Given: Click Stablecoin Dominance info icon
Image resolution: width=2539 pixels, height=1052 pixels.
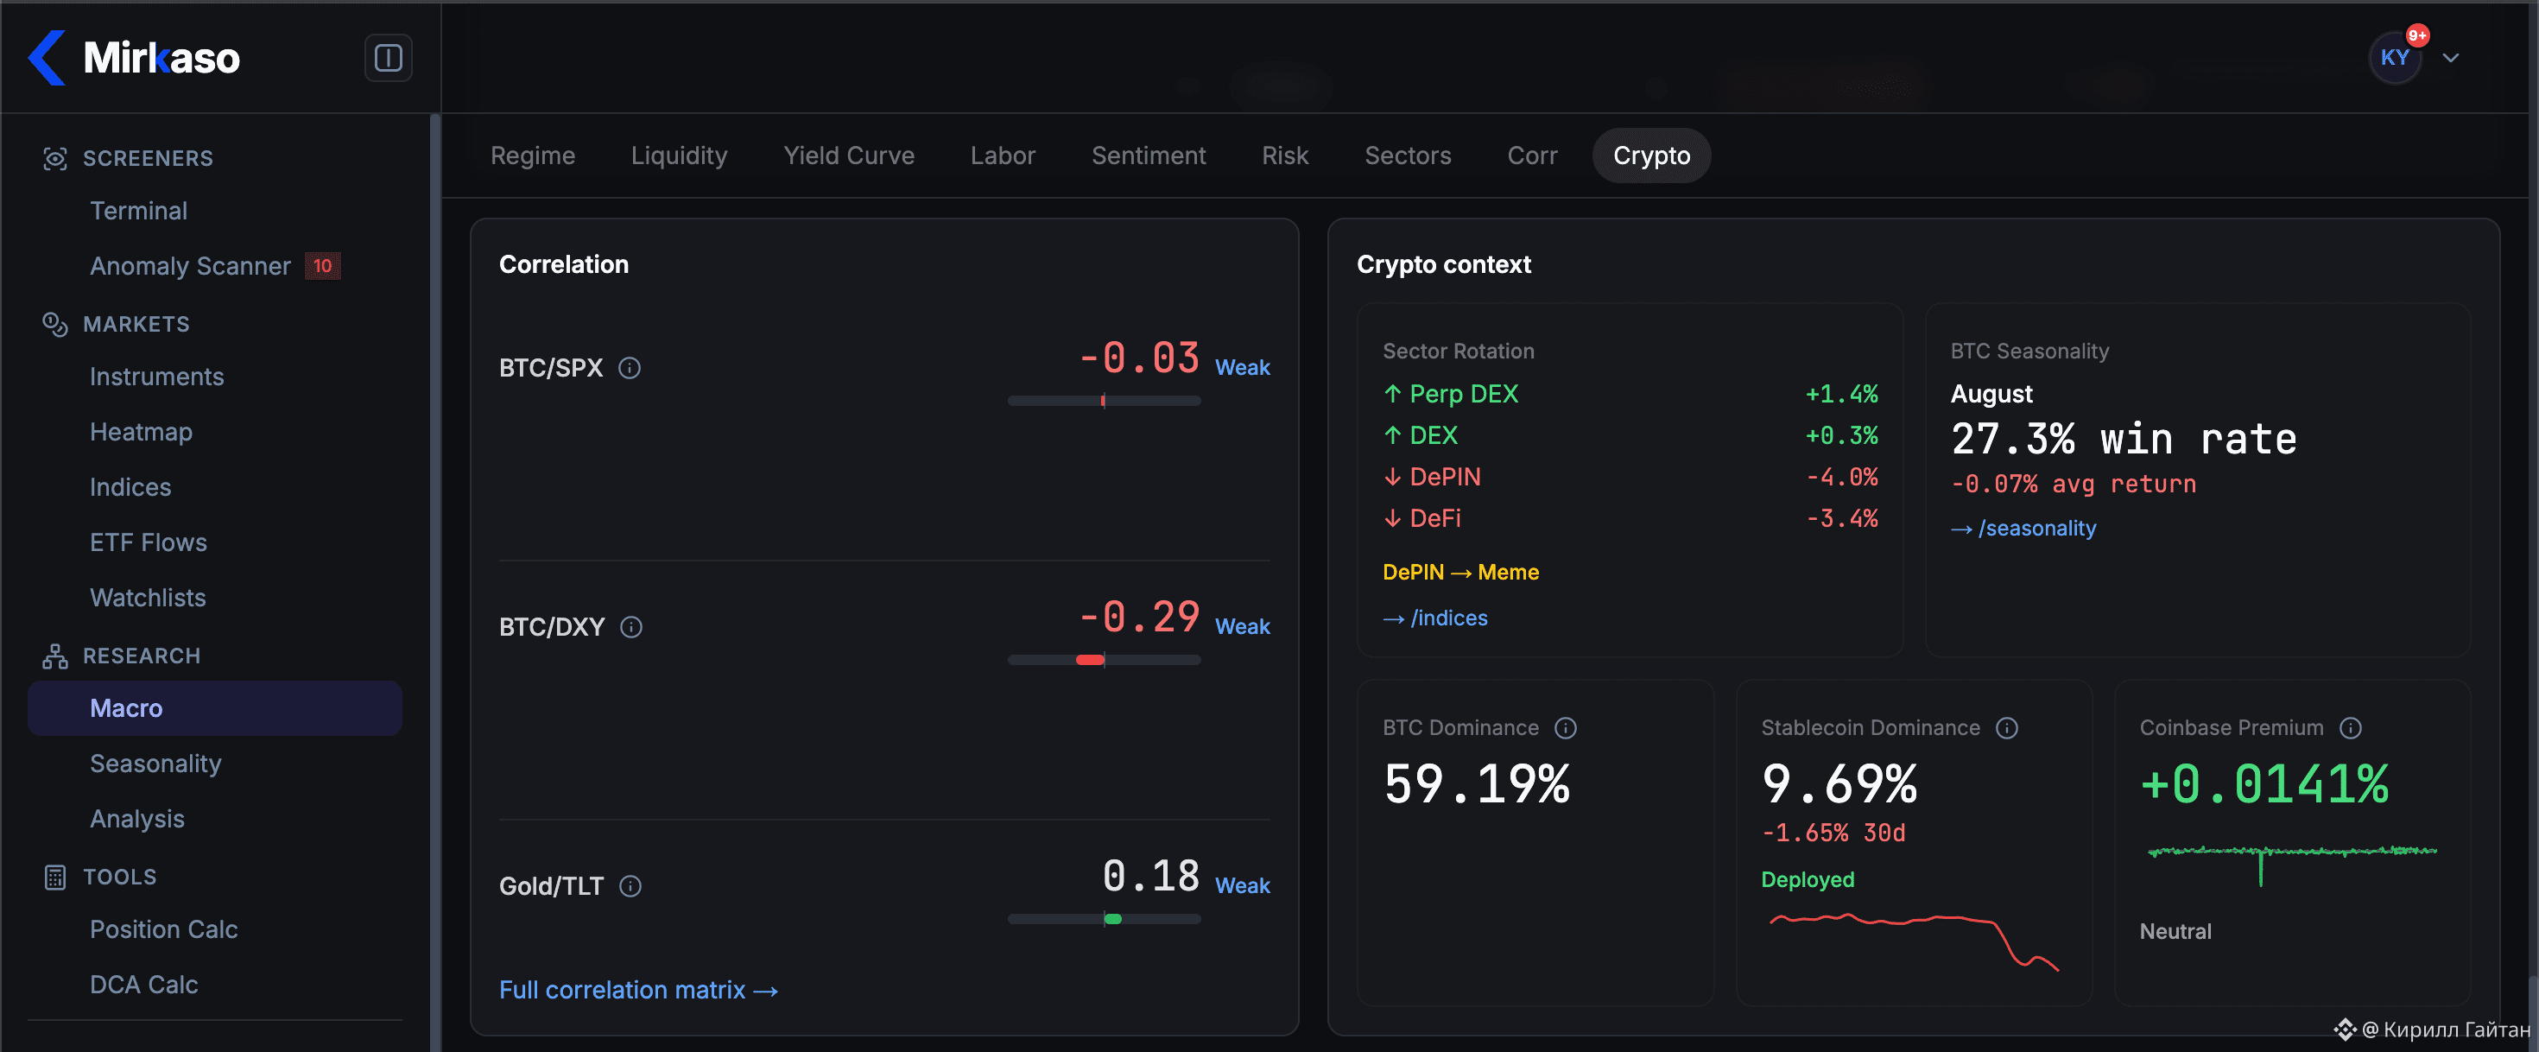Looking at the screenshot, I should point(2008,727).
